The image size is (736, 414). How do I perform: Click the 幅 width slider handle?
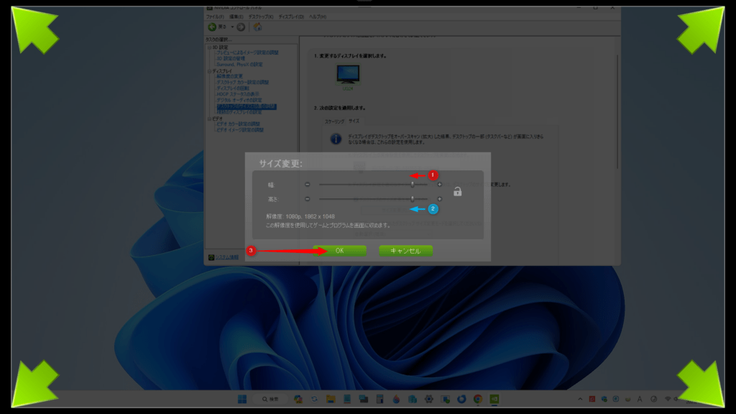413,185
